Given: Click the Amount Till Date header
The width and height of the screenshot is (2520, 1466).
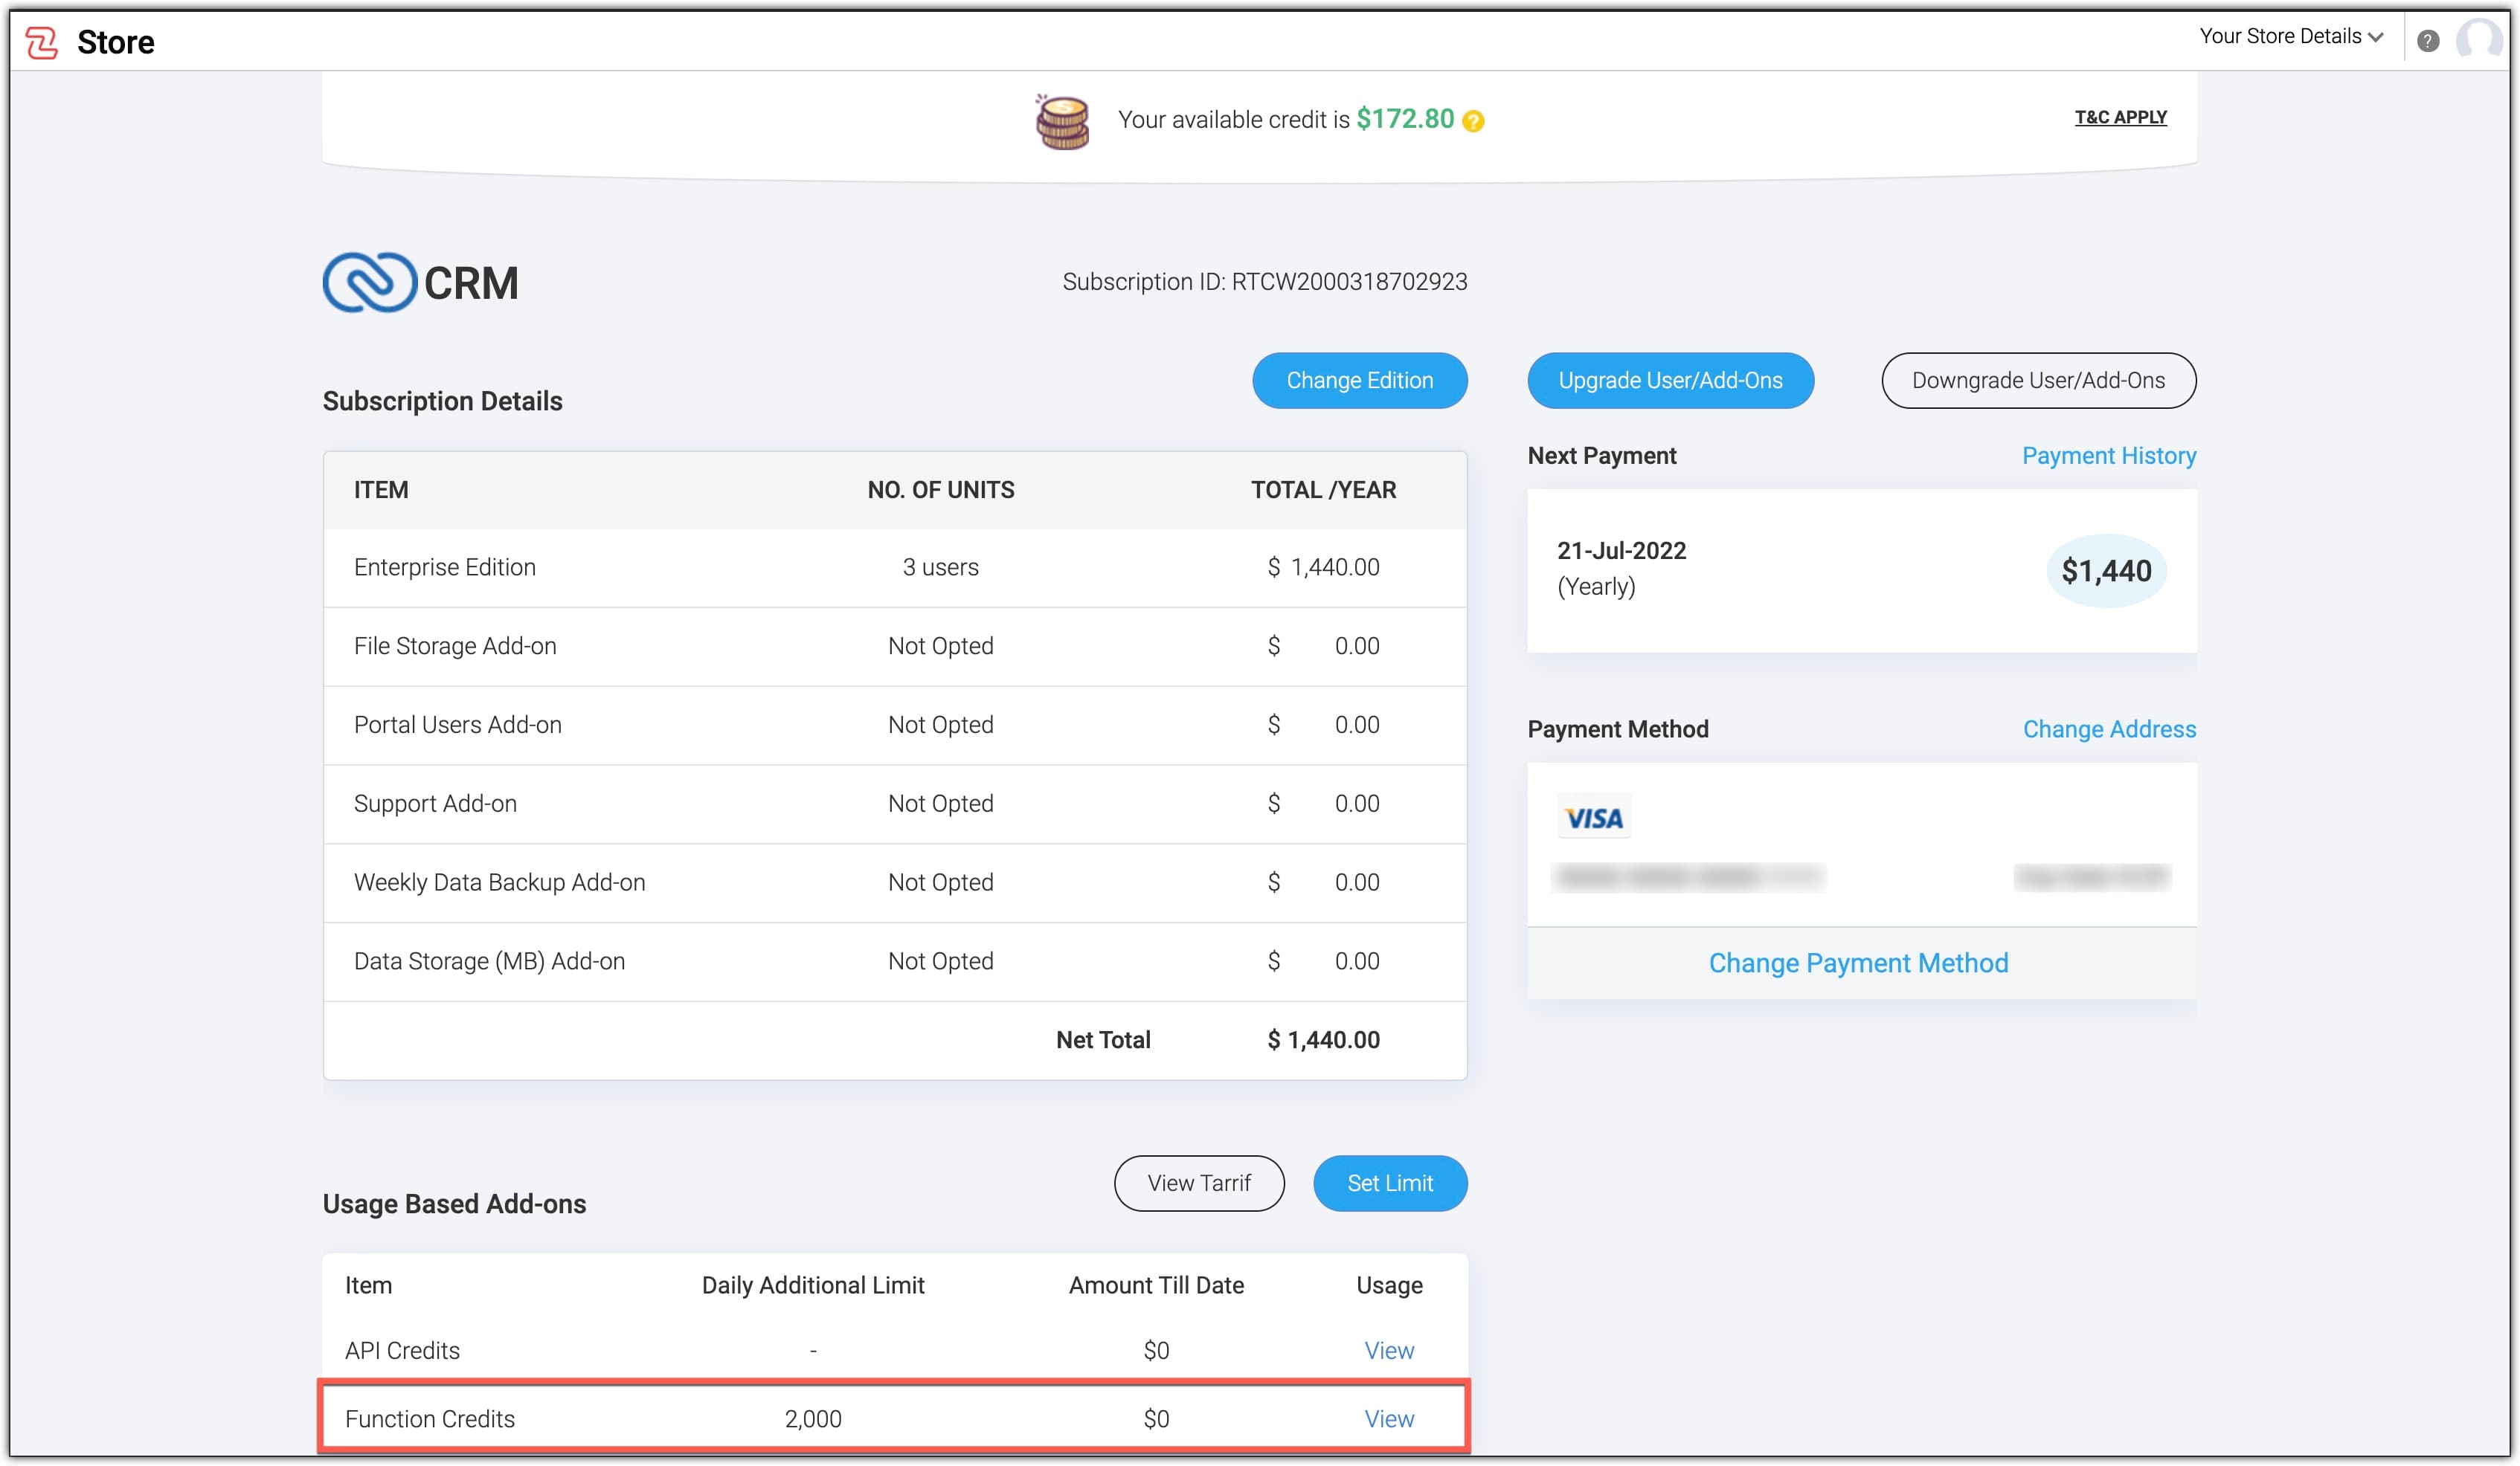Looking at the screenshot, I should pos(1156,1285).
